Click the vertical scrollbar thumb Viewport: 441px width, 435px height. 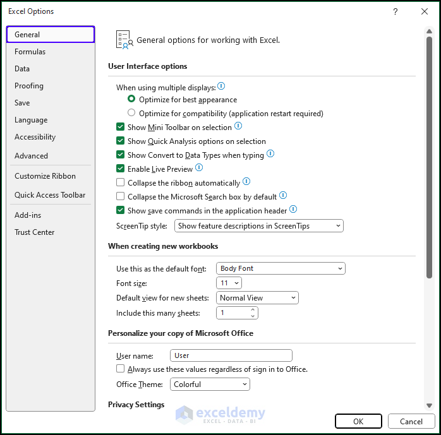pyautogui.click(x=429, y=157)
